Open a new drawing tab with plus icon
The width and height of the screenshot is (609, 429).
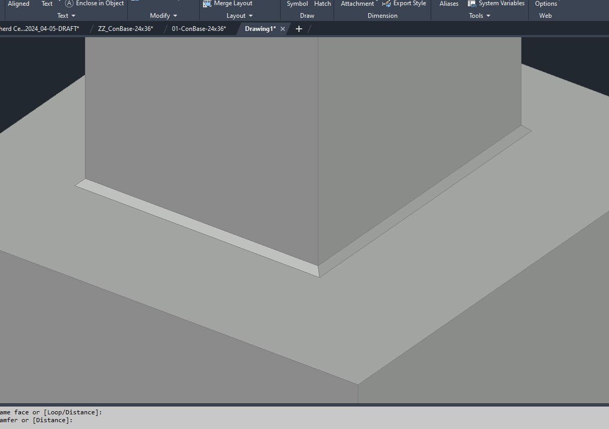(x=299, y=29)
